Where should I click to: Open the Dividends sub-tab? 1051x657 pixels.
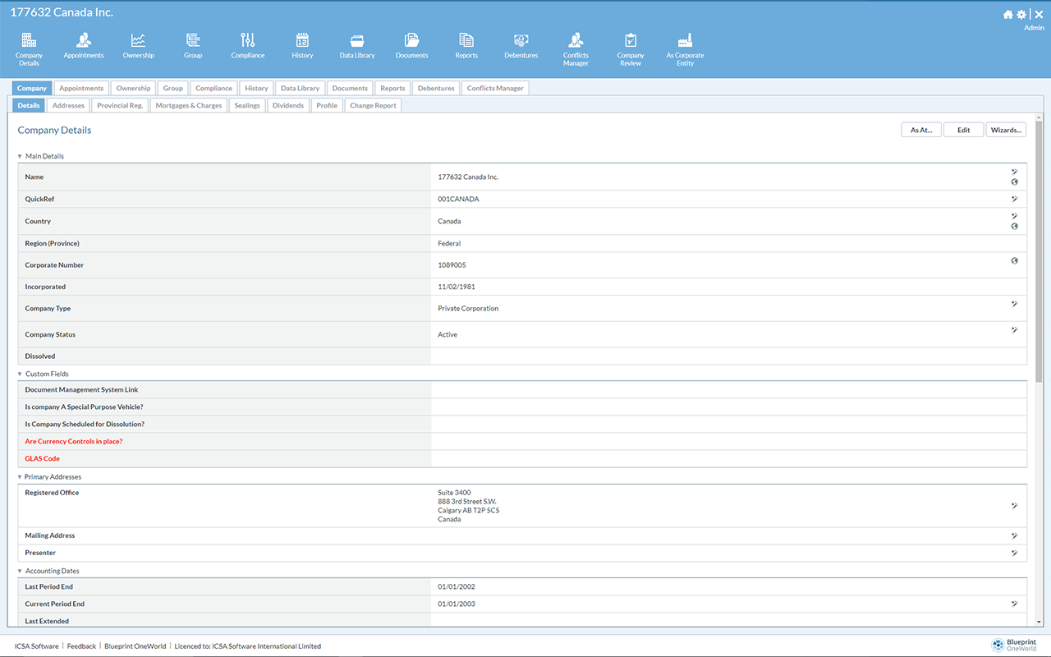(x=288, y=105)
